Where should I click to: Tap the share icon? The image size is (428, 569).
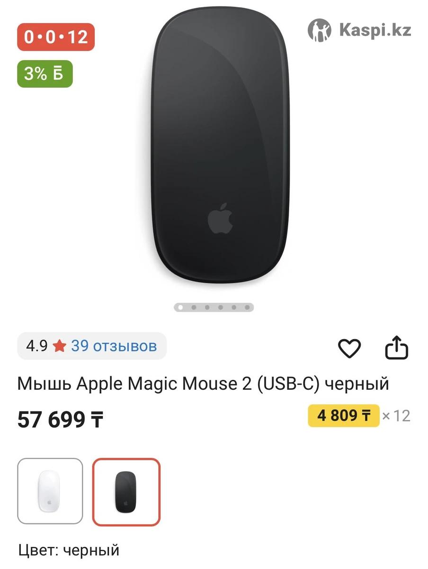[396, 349]
